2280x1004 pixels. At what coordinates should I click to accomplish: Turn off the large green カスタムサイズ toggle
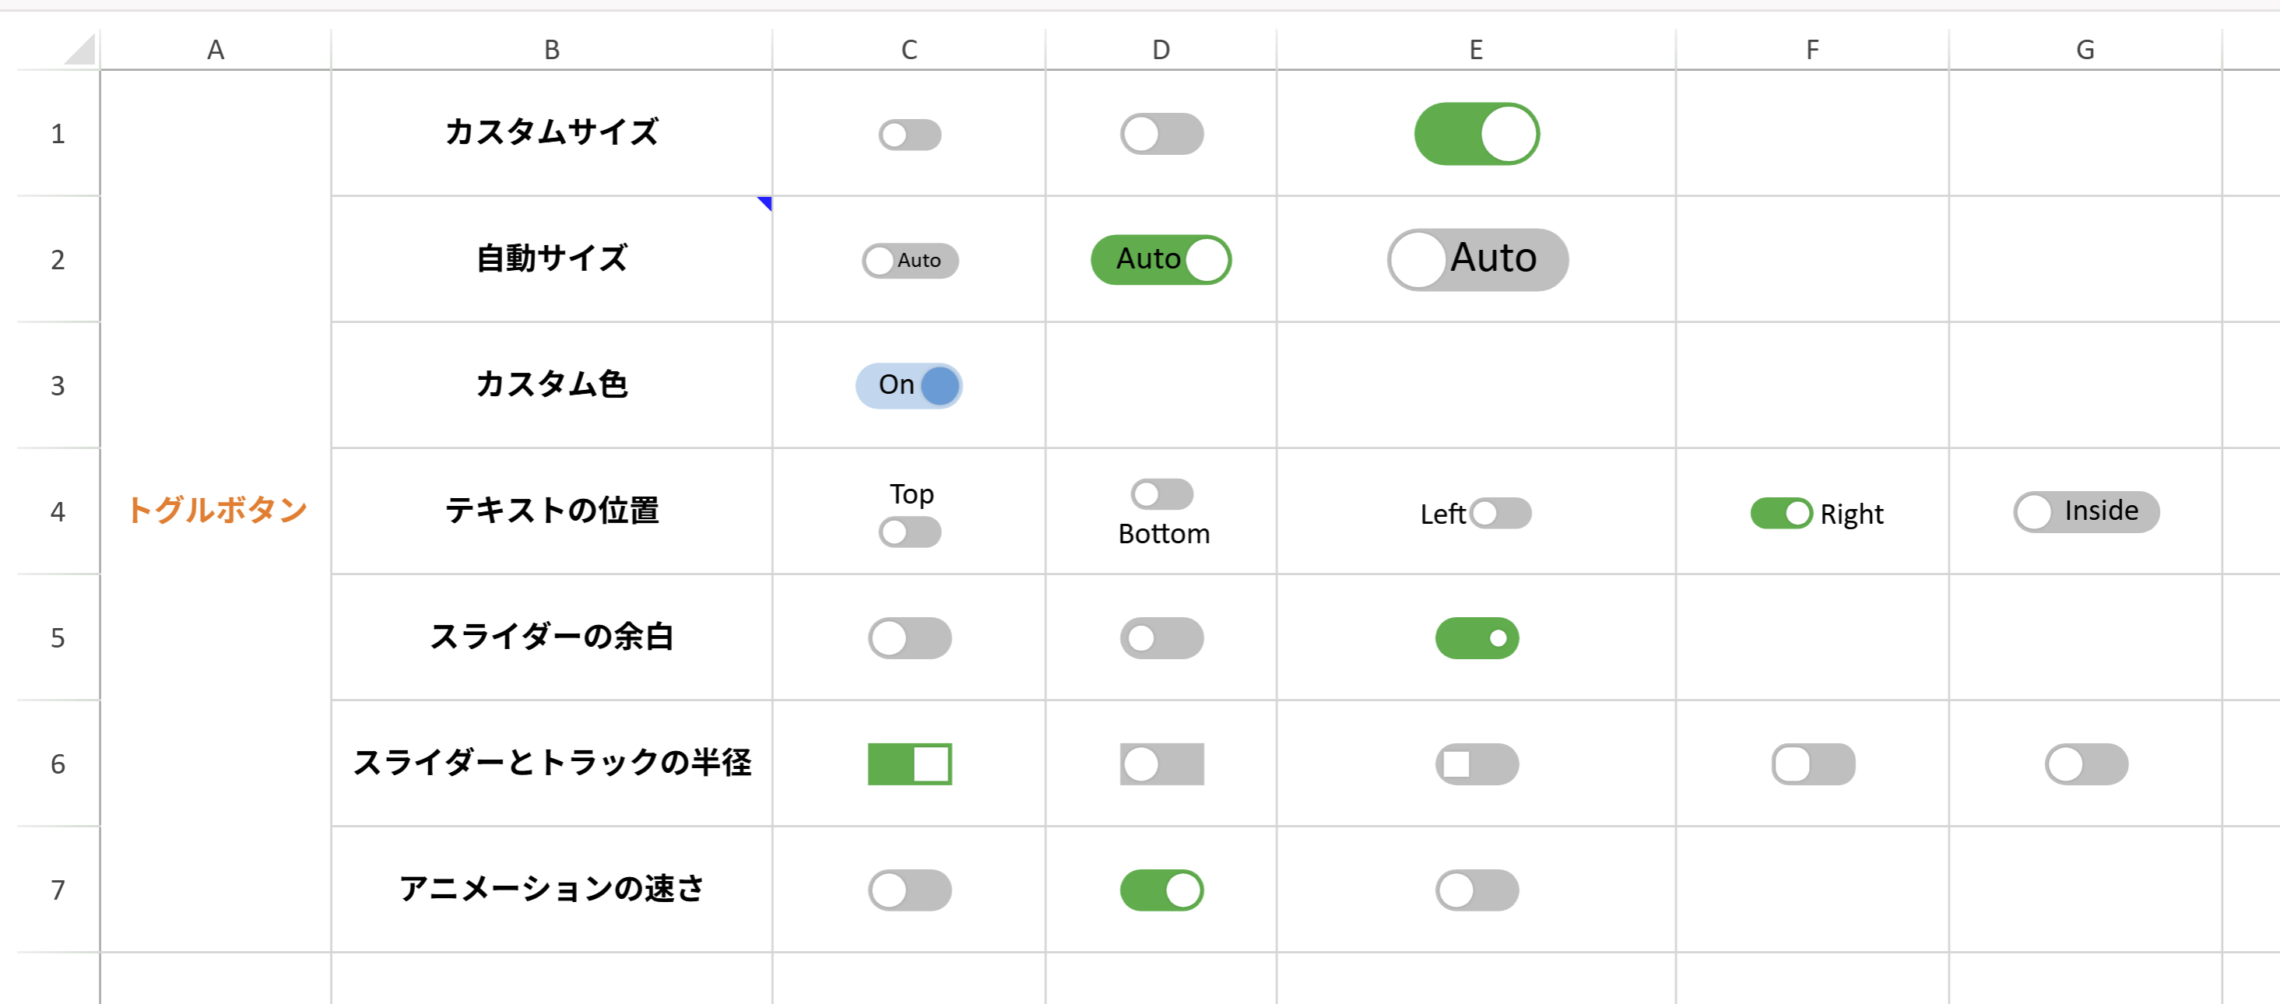[x=1477, y=134]
